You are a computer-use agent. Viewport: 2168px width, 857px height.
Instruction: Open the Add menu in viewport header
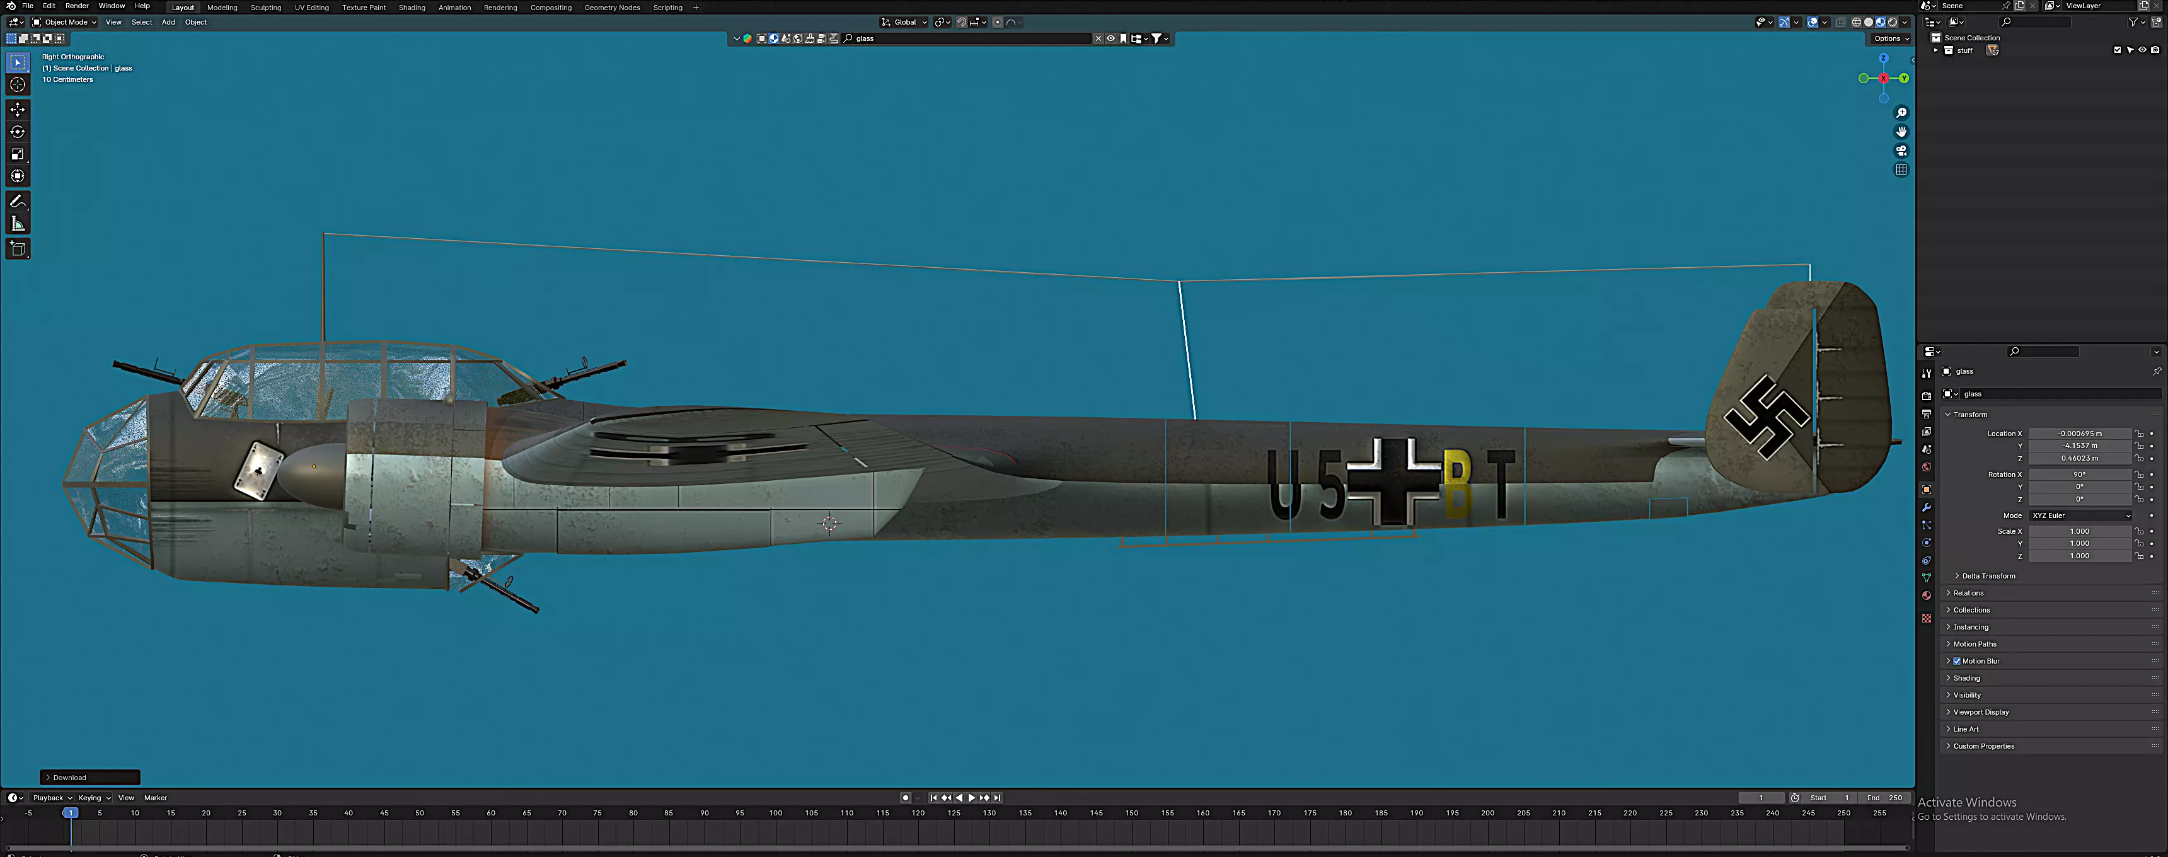click(168, 23)
